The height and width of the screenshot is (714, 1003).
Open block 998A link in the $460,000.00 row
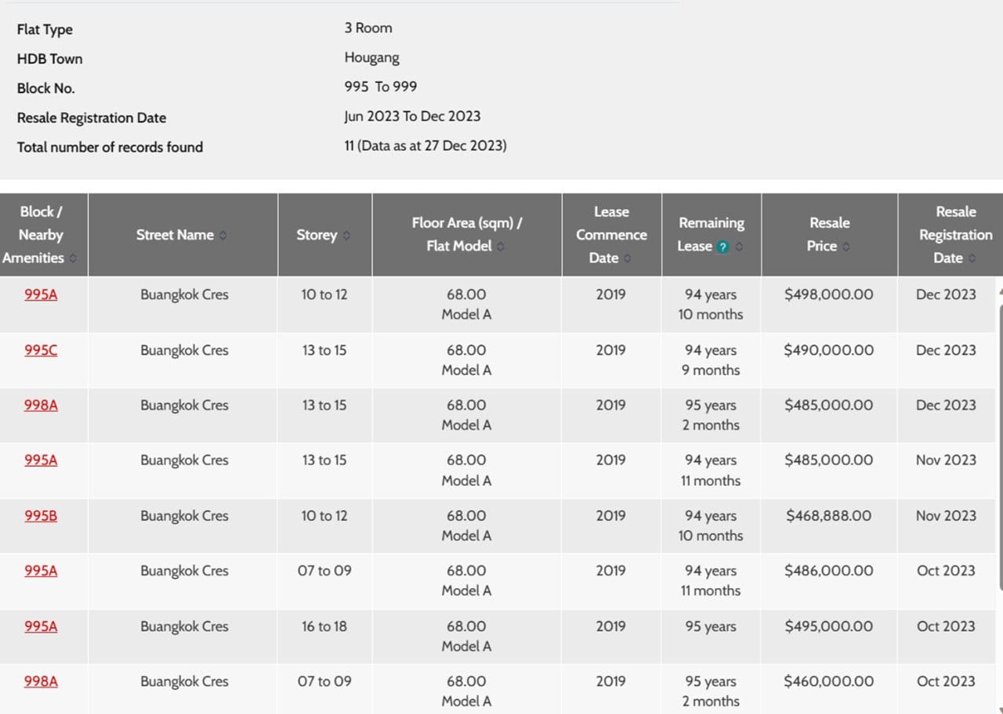(x=41, y=682)
